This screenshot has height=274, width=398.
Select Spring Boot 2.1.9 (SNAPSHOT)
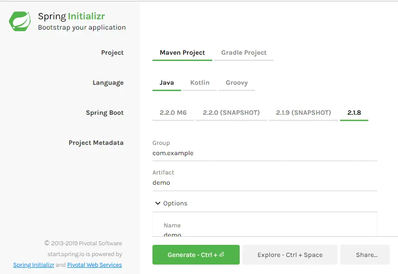tap(304, 113)
